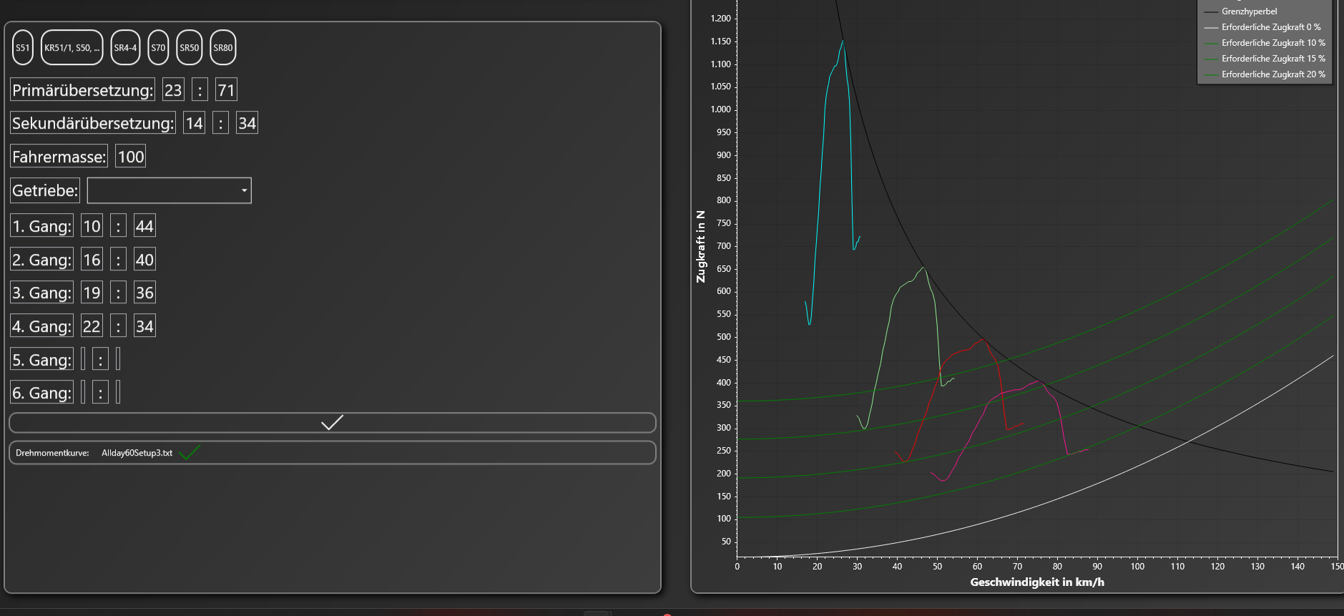
Task: Select the SR50 model preset
Action: (x=190, y=48)
